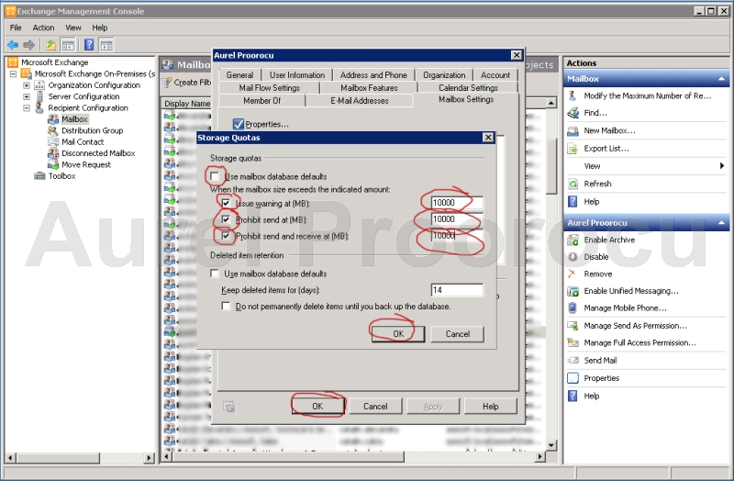Open the View submenu arrow in Actions
Viewport: 734px width, 481px height.
coord(722,166)
